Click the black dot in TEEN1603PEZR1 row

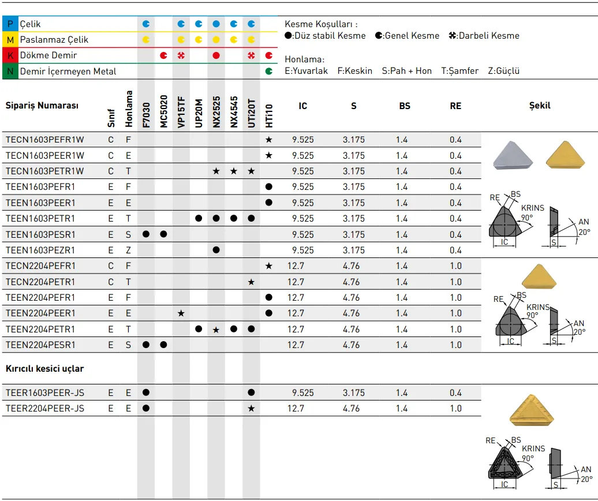click(216, 250)
